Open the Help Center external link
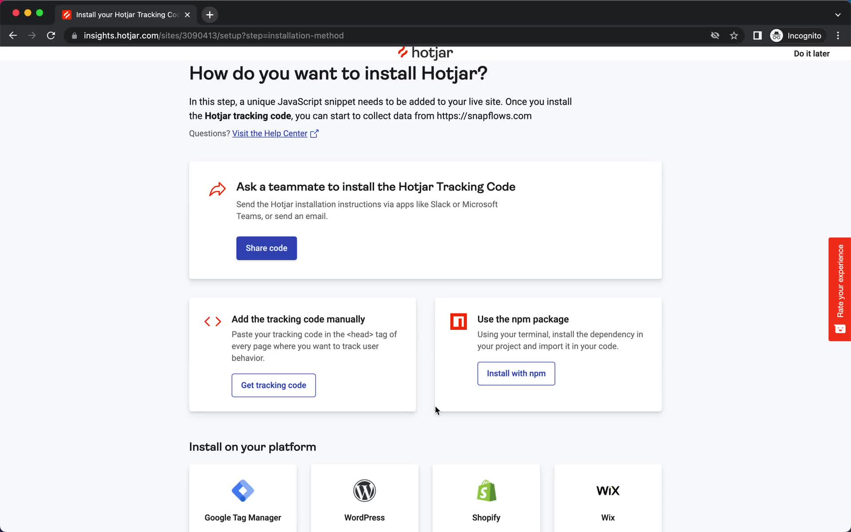Screen dimensions: 851x532 click(x=274, y=133)
